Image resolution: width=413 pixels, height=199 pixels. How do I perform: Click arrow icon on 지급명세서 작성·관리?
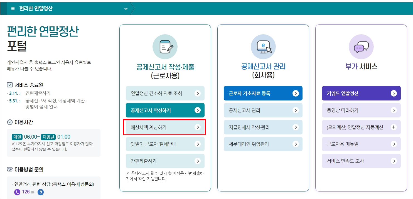pos(296,127)
